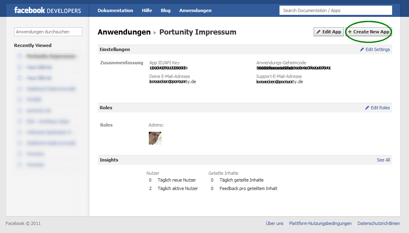
Task: Focus the Search Documentation / Apps field
Action: pyautogui.click(x=336, y=10)
